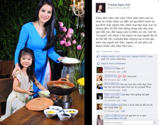The height and width of the screenshot is (125, 159).
Task: Share the post via Share link
Action: [117, 51]
